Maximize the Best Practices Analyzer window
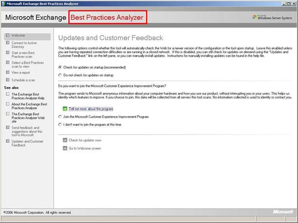Viewport: 298px width, 223px height. point(289,4)
